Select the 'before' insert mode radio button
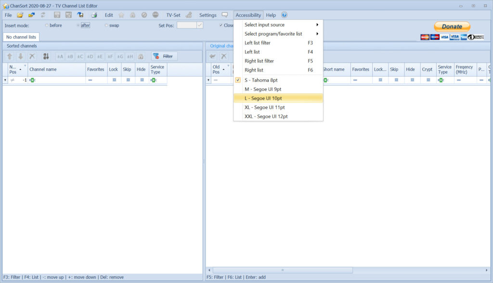Viewport: 493px width, 283px height. pyautogui.click(x=47, y=25)
